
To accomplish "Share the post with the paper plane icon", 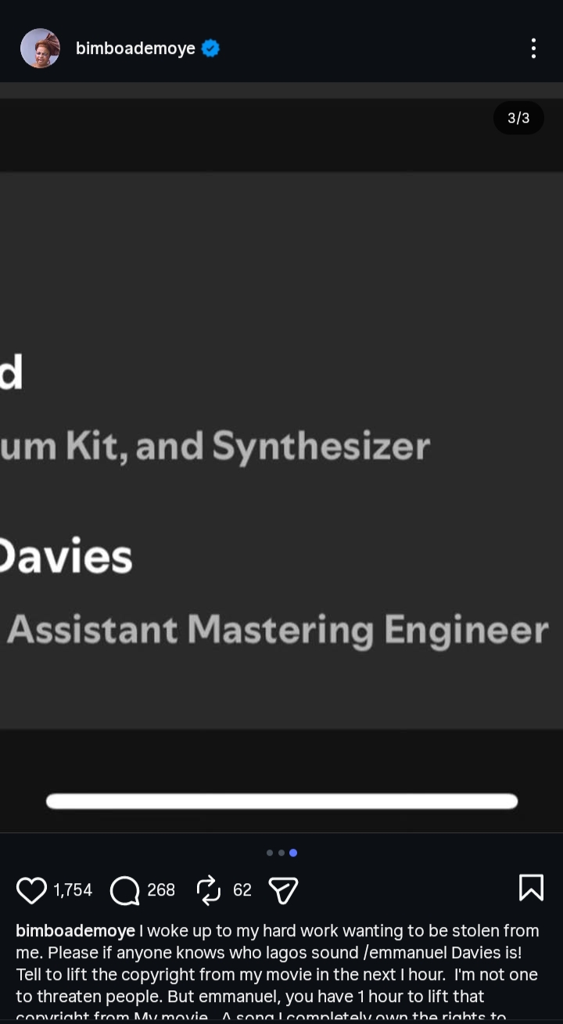I will pyautogui.click(x=283, y=890).
